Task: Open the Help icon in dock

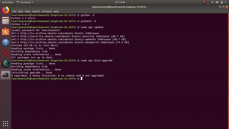Action: point(6,42)
